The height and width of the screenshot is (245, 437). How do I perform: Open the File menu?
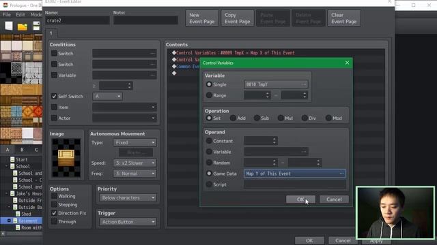[6, 14]
